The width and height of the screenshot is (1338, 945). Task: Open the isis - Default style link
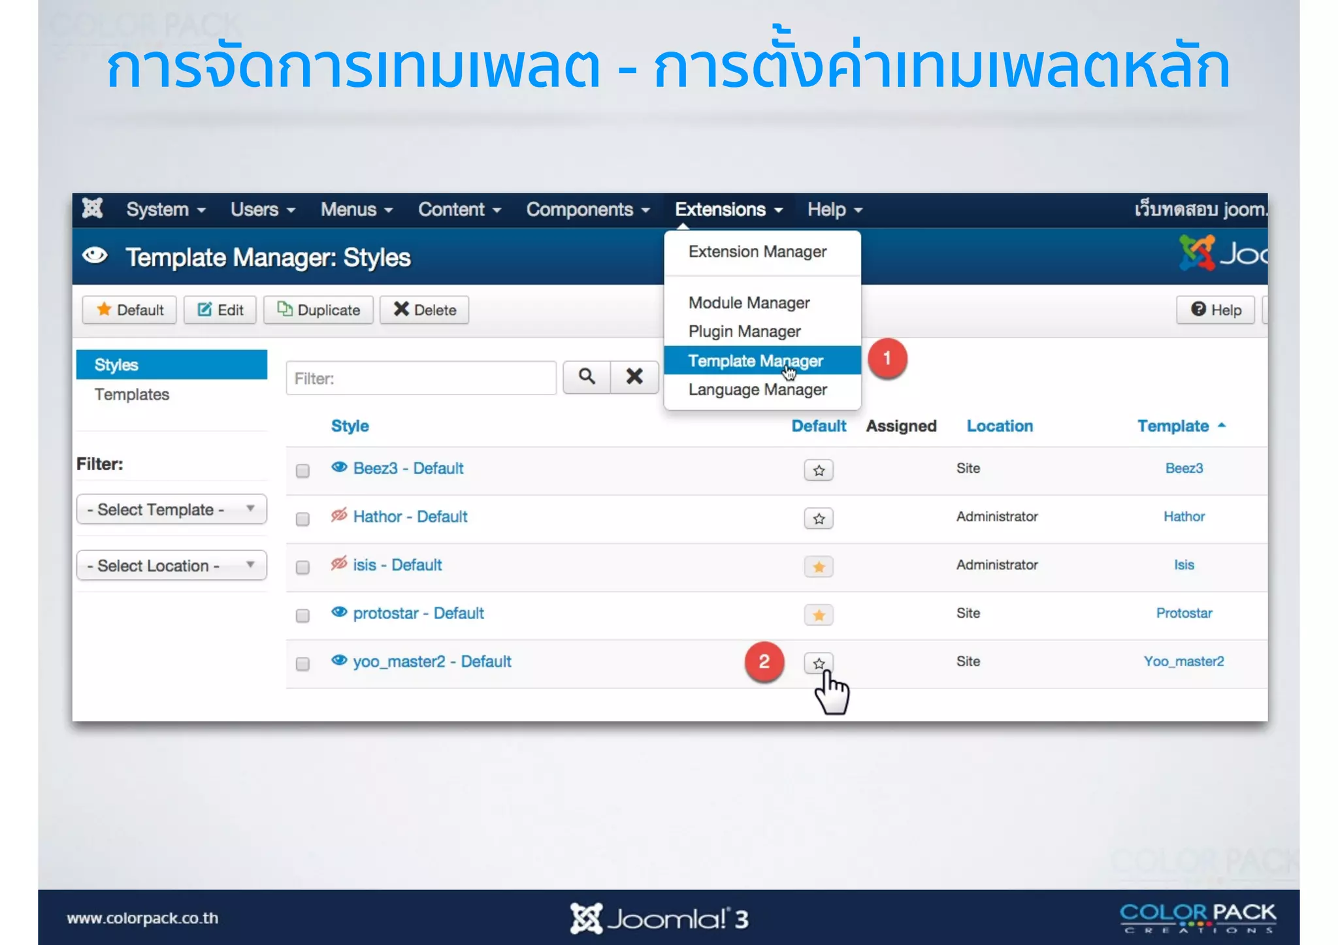click(x=397, y=565)
